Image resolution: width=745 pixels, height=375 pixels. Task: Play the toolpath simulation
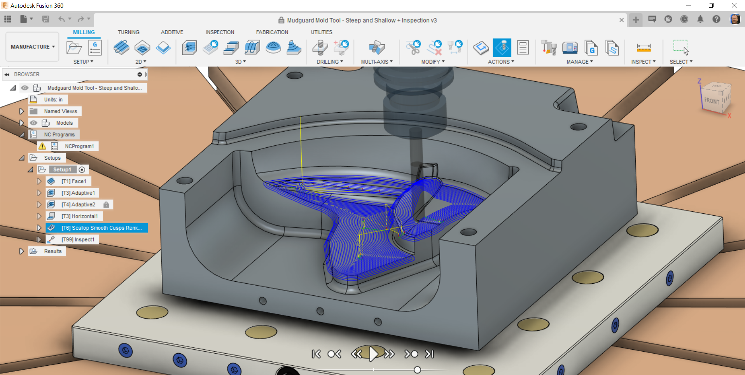373,354
